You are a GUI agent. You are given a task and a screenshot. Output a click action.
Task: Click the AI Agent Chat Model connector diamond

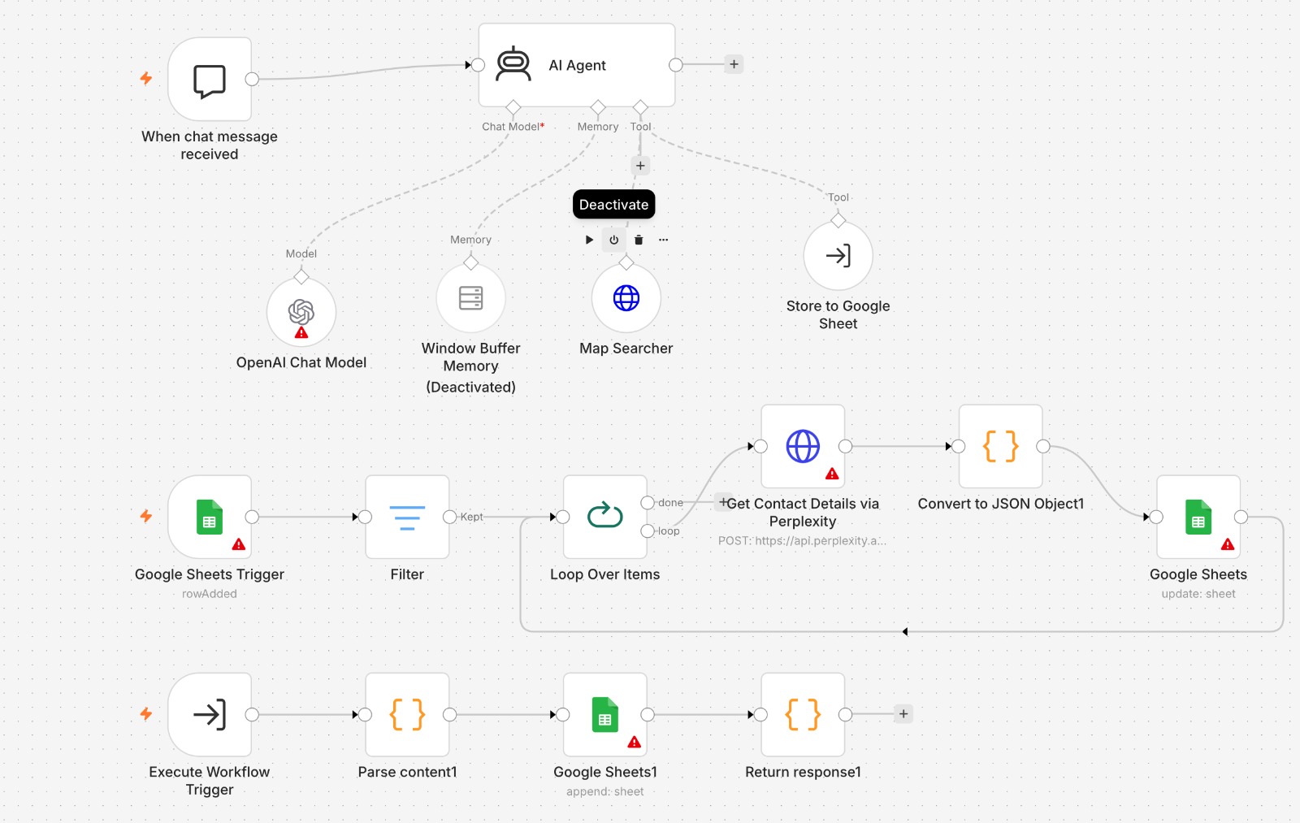pyautogui.click(x=513, y=107)
